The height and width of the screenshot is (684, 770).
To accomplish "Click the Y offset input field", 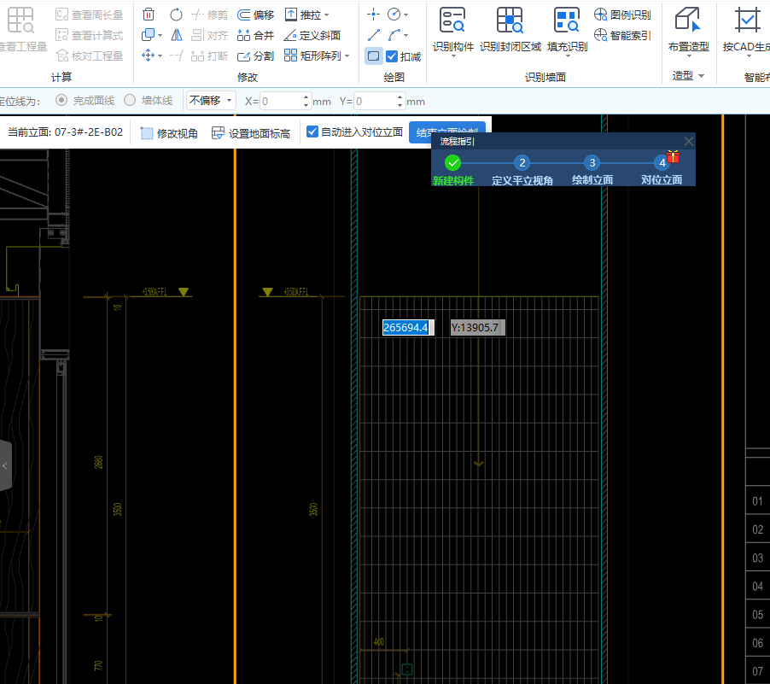I will (375, 102).
